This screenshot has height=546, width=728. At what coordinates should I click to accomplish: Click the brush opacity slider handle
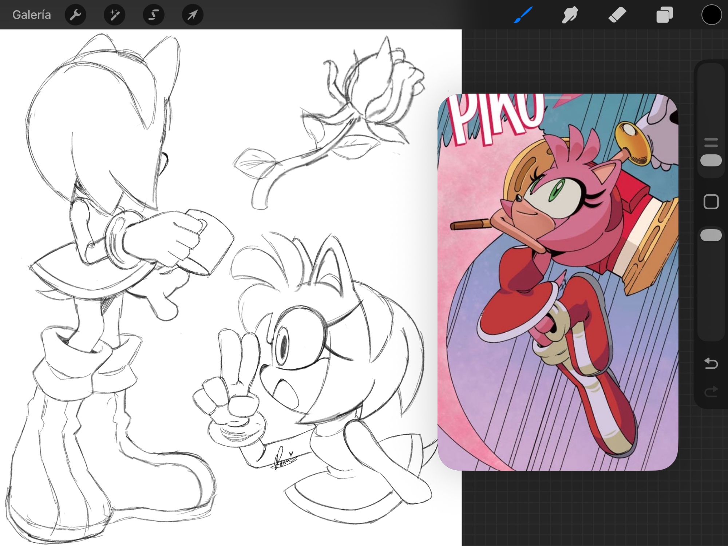(711, 235)
